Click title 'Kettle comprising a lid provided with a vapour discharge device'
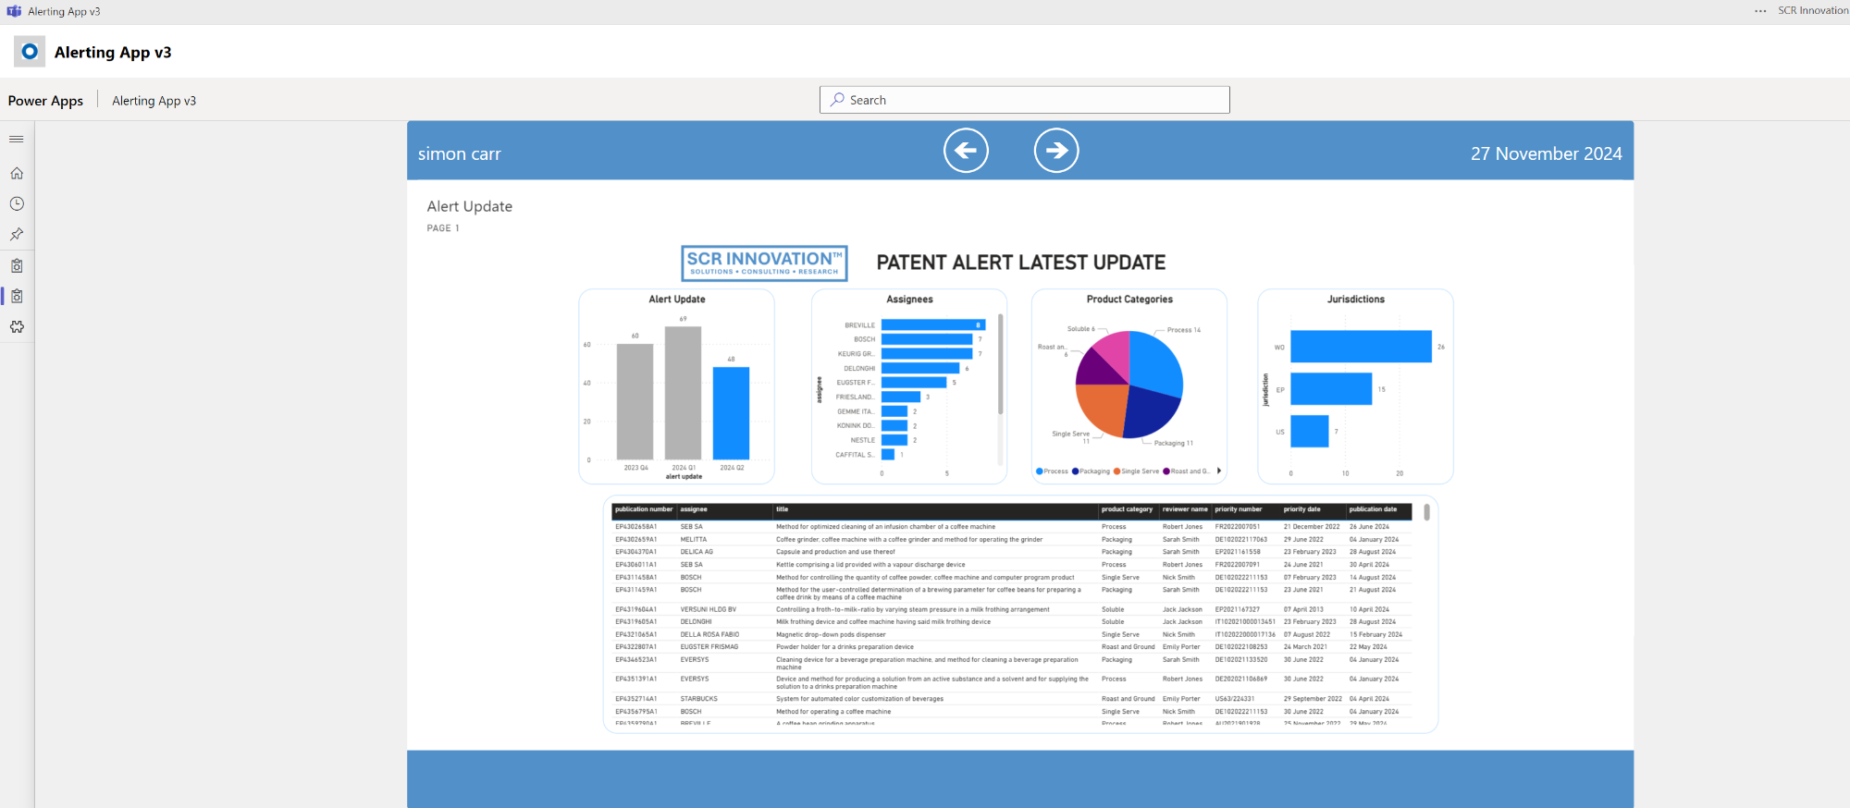This screenshot has height=808, width=1850. 870,565
